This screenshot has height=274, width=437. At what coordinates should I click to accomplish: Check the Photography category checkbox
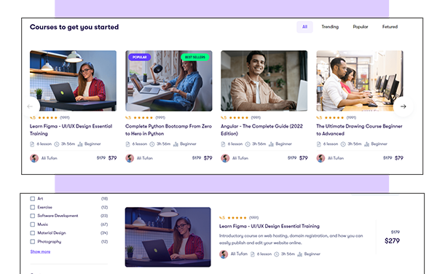click(x=33, y=242)
